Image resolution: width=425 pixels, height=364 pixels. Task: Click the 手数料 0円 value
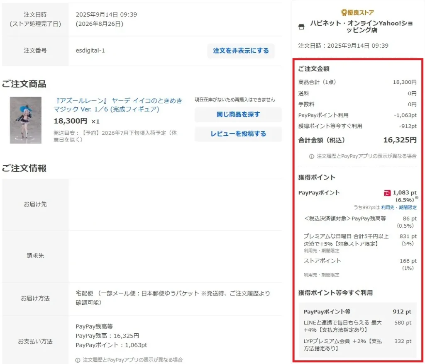412,104
